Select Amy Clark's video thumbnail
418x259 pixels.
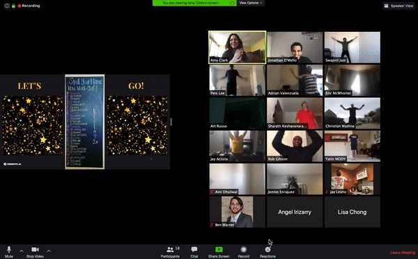(238, 47)
